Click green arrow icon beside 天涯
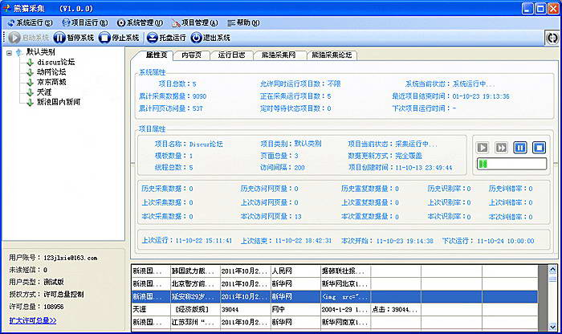 coord(31,92)
